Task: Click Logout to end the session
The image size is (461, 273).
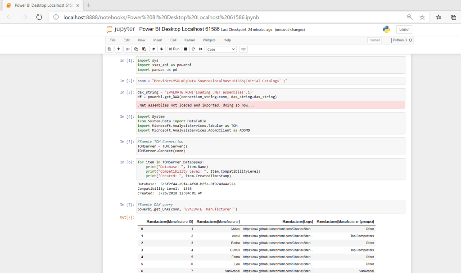Action: [x=403, y=29]
